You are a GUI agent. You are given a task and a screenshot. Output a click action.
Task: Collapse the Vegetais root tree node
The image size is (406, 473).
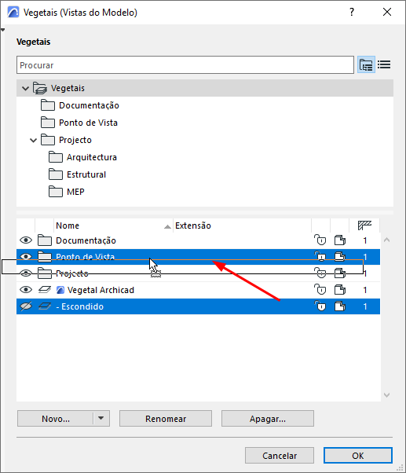pyautogui.click(x=25, y=88)
